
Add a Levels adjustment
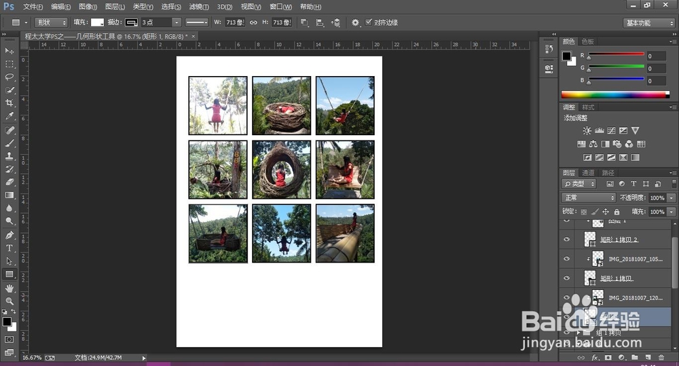coord(600,130)
